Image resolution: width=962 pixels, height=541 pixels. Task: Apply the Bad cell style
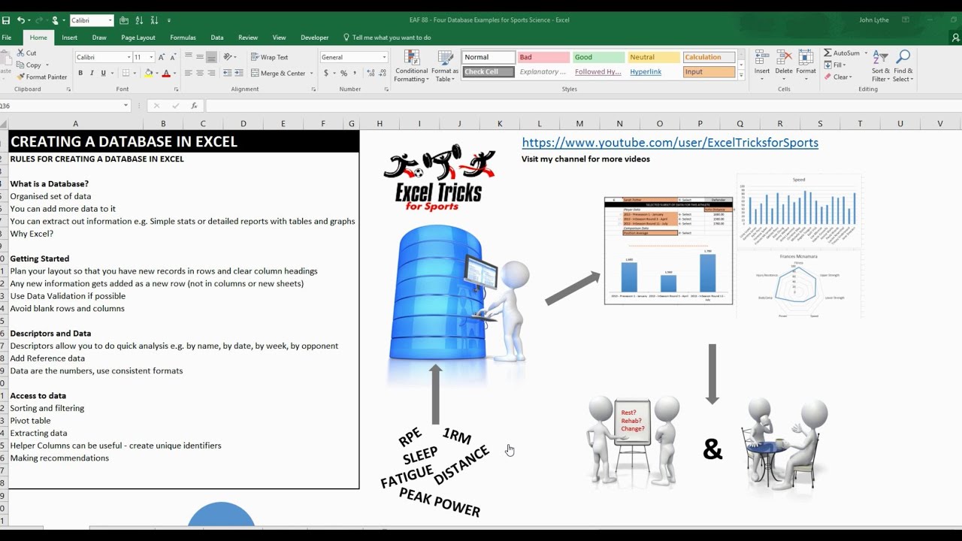[x=543, y=57]
